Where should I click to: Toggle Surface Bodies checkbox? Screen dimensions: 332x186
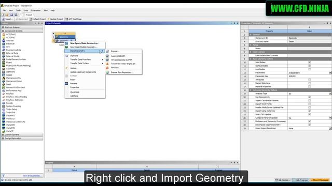(x=309, y=66)
